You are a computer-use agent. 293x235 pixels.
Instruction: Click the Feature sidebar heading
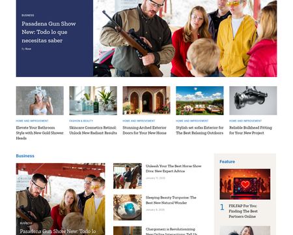[x=227, y=162]
